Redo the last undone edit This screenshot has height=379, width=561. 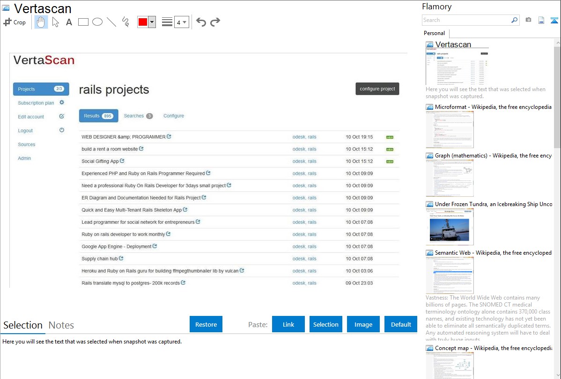[215, 22]
